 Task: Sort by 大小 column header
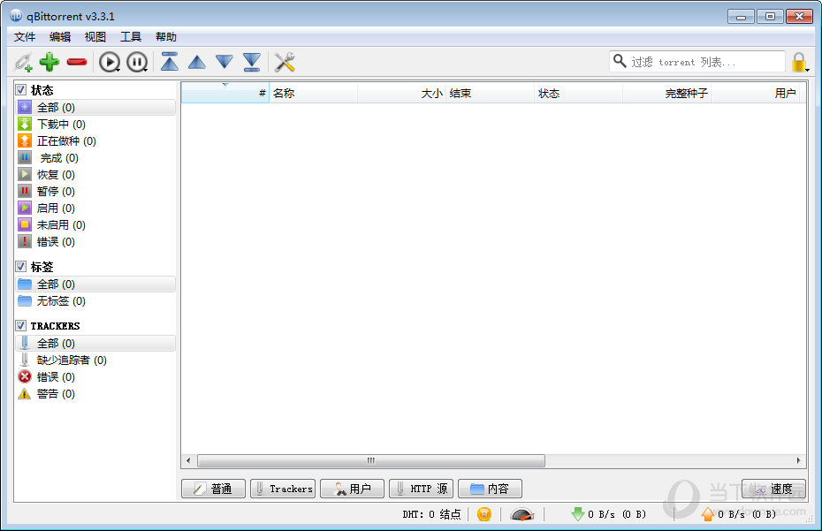click(401, 94)
